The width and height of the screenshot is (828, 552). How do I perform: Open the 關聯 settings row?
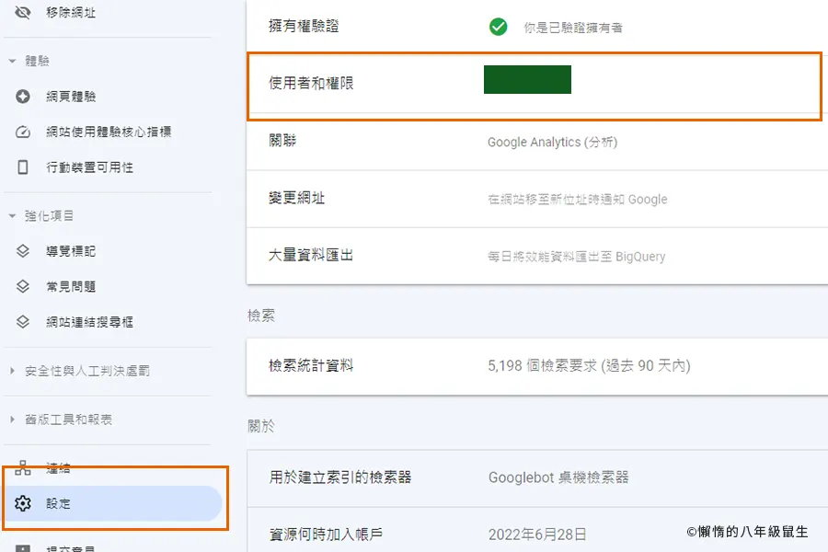pyautogui.click(x=537, y=141)
